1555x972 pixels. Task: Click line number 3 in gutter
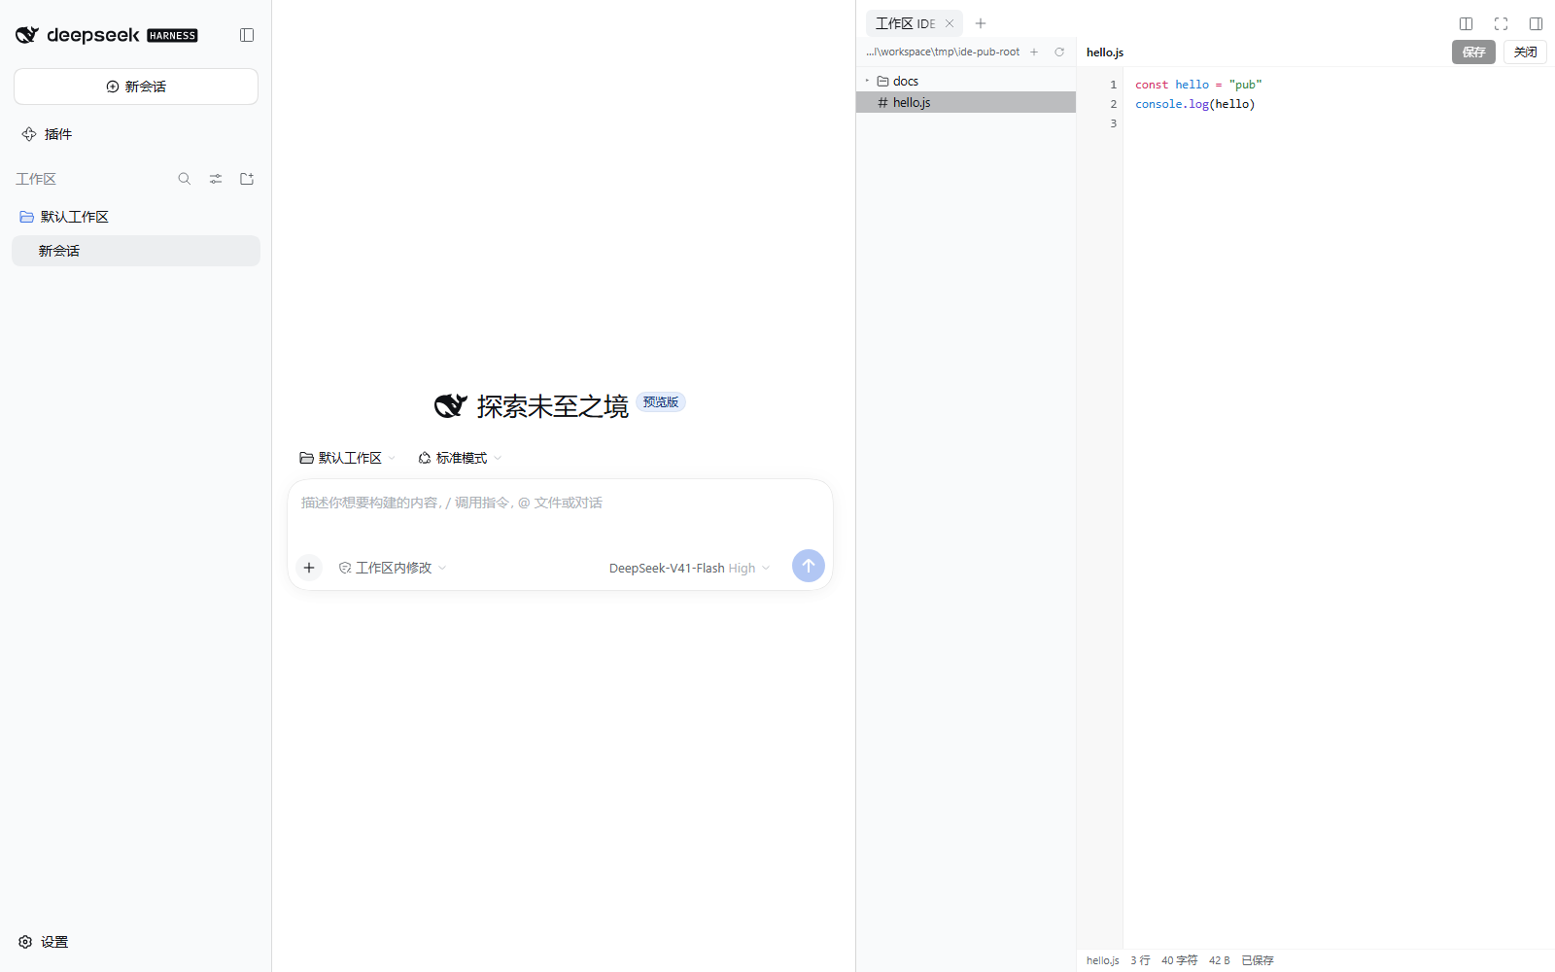coord(1114,123)
